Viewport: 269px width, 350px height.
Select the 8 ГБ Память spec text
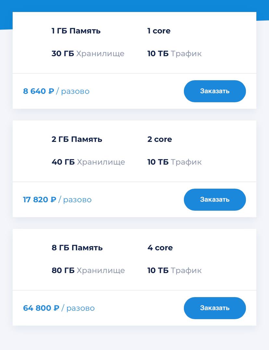point(77,248)
